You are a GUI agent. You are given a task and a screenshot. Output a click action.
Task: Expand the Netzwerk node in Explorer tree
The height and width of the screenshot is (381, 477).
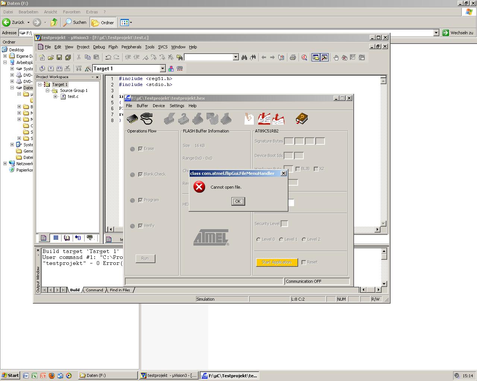5,163
